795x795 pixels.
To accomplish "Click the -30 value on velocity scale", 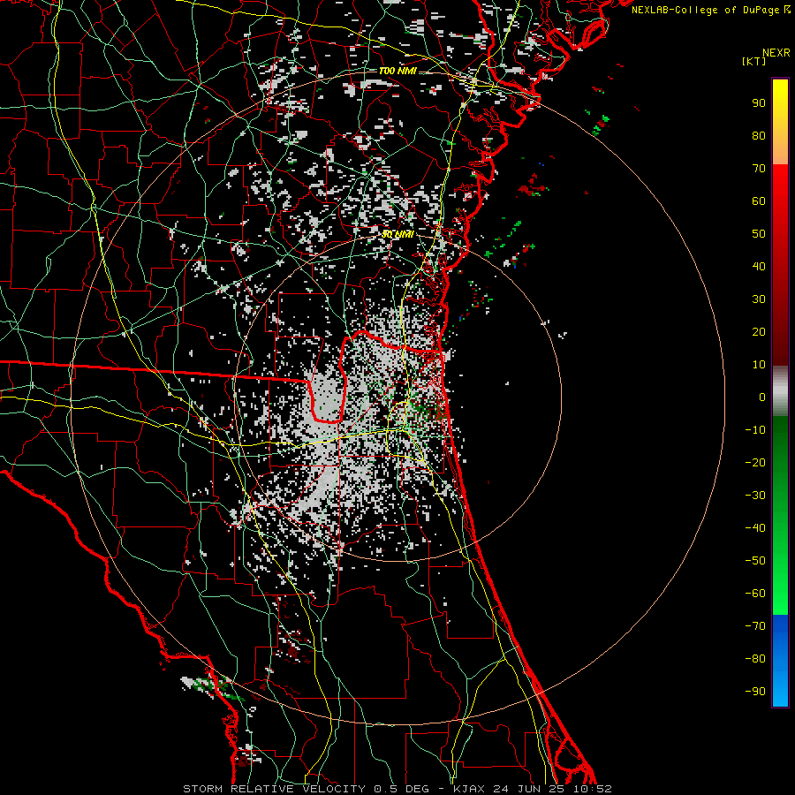I will click(755, 496).
